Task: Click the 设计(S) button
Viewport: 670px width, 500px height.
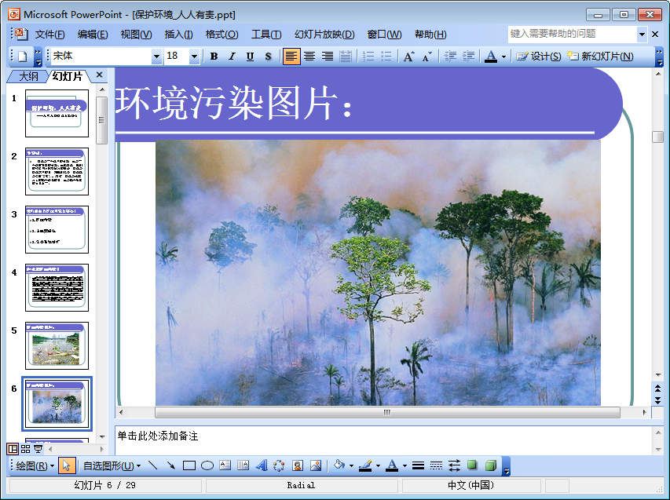Action: (x=538, y=57)
